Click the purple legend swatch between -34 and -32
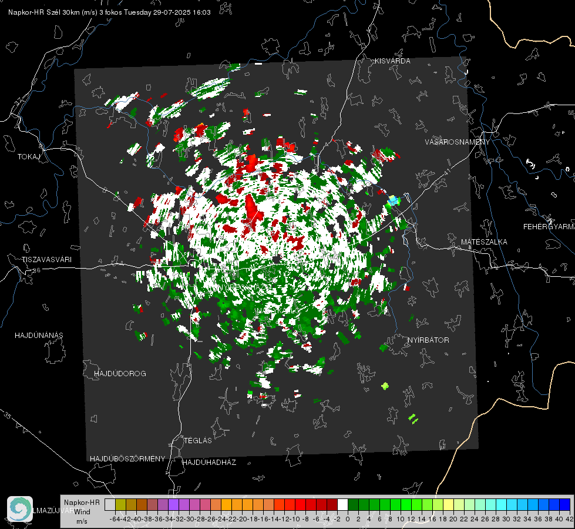The image size is (575, 529). tap(173, 504)
